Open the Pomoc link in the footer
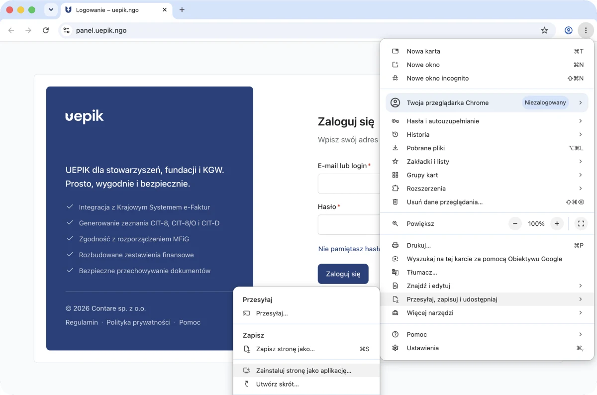 tap(190, 322)
